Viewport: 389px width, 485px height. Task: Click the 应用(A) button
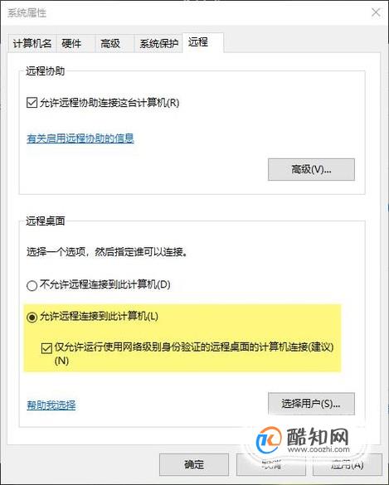click(x=348, y=464)
